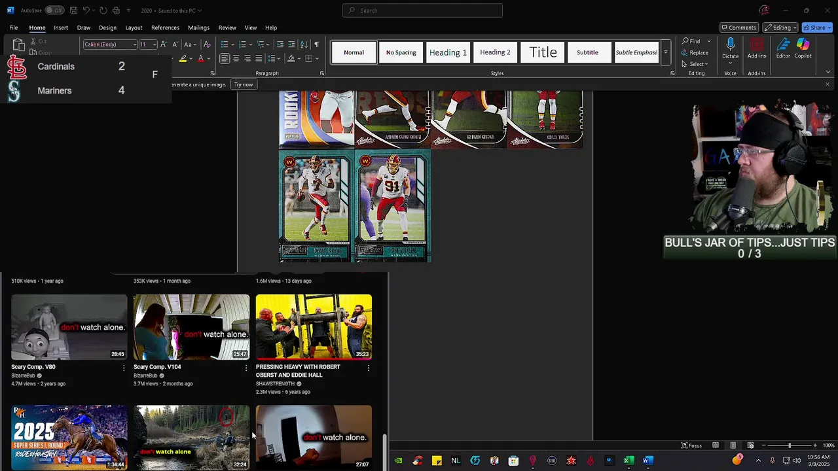Switch to the Insert tab
838x471 pixels.
(x=61, y=27)
